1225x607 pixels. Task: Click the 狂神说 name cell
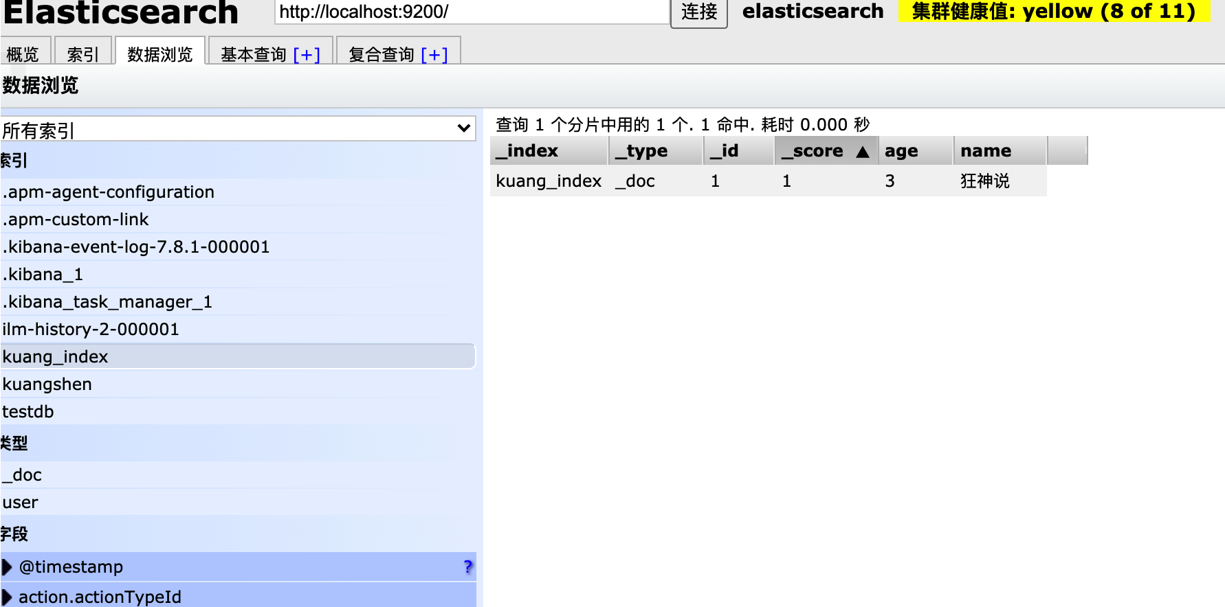point(985,181)
